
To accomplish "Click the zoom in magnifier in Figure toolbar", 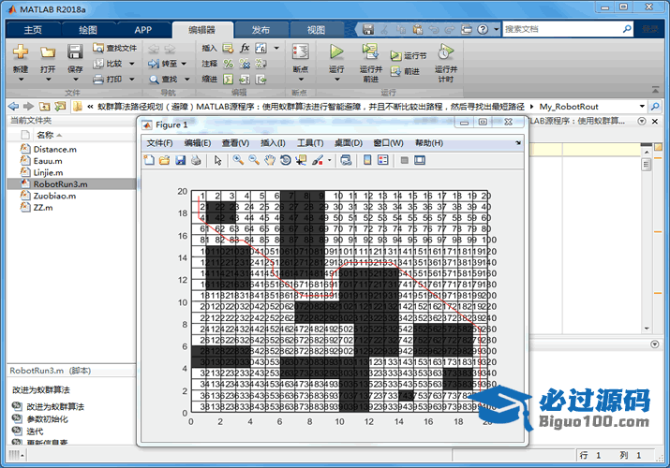I will (x=239, y=160).
